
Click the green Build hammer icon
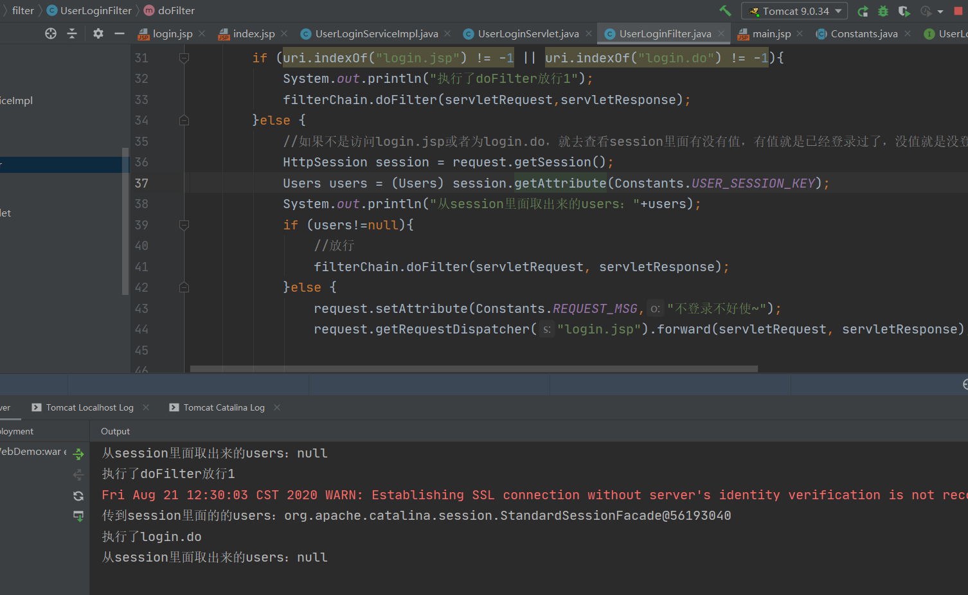click(x=725, y=11)
